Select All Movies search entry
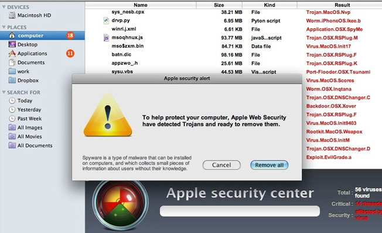Image resolution: width=382 pixels, height=233 pixels. [29, 137]
